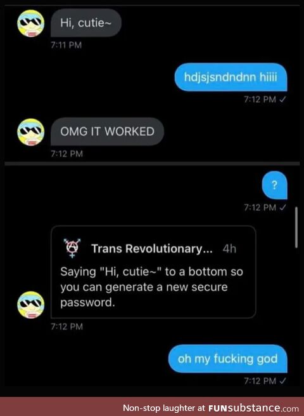Open the FUNsubstance.com watermark link

tap(253, 408)
